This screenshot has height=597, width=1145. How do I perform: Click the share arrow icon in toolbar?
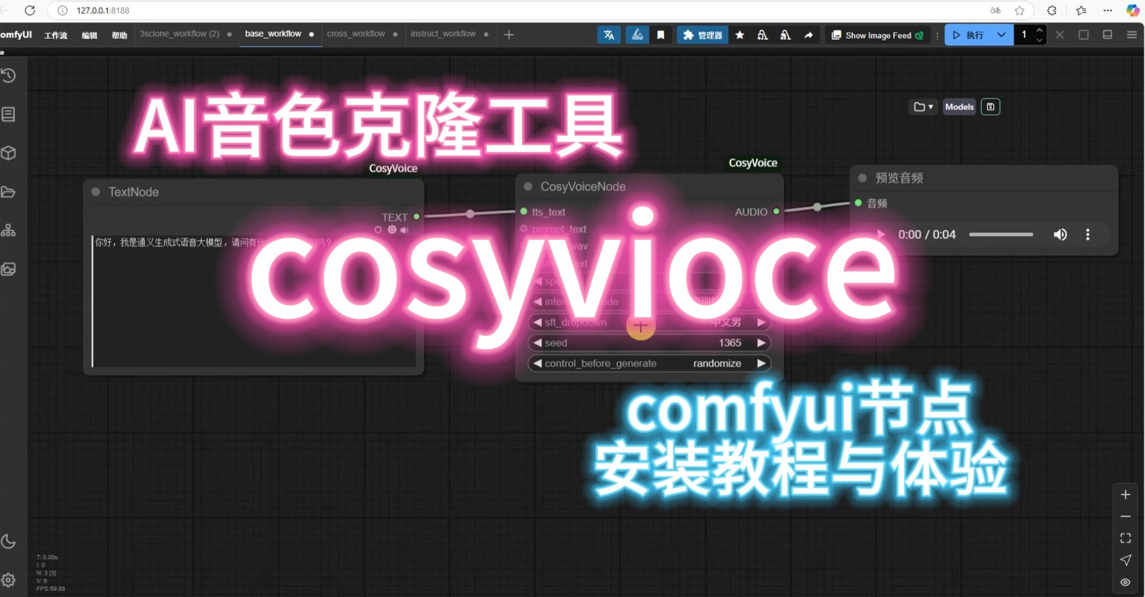(x=808, y=35)
